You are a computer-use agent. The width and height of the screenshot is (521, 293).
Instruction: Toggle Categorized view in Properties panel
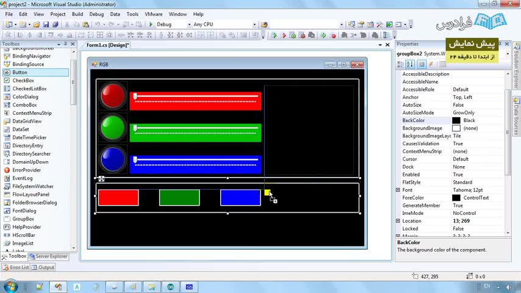(401, 64)
